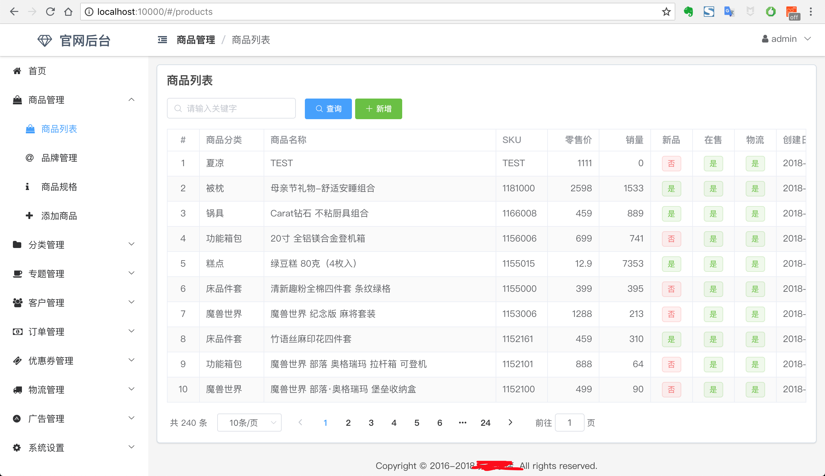Click the blue 查询 button
The height and width of the screenshot is (476, 825).
[328, 109]
